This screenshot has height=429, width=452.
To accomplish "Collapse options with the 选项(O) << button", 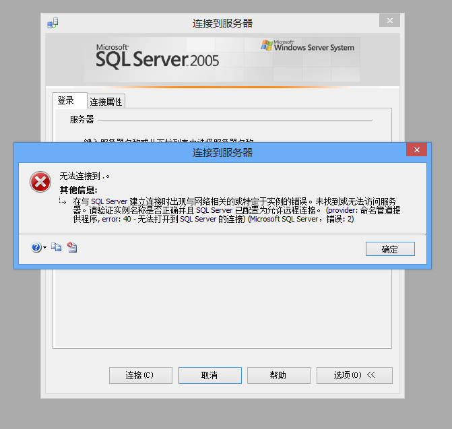I will coord(354,375).
